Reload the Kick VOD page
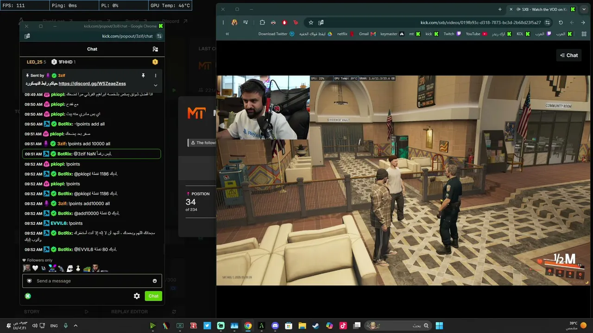This screenshot has height=333, width=593. [561, 22]
